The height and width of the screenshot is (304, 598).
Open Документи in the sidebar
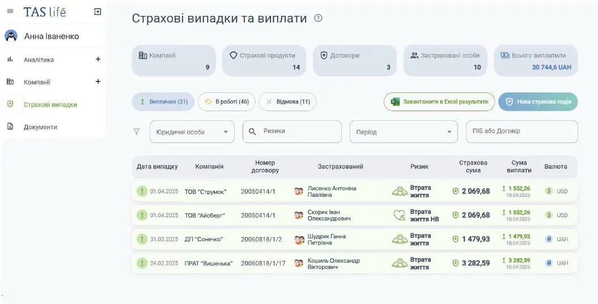click(40, 127)
